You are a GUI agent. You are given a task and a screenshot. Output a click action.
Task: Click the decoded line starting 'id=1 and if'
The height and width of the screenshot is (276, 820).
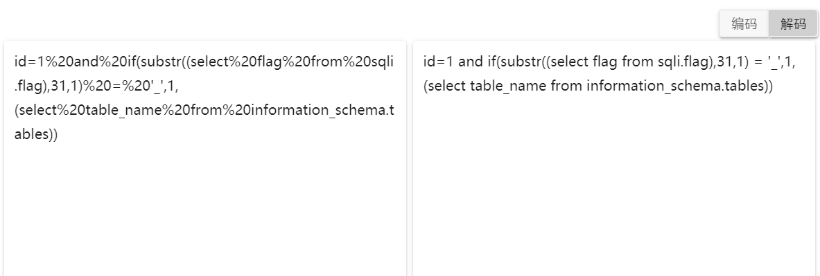coord(609,62)
